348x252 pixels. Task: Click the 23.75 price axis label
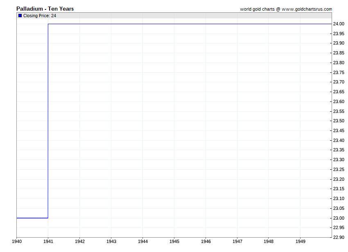339,72
